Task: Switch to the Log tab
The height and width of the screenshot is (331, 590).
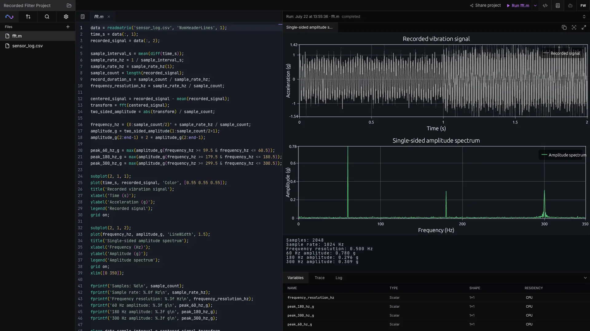Action: click(x=339, y=278)
